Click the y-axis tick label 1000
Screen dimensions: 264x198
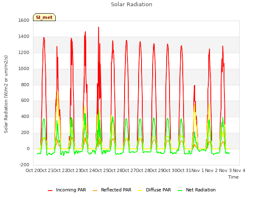24,68
